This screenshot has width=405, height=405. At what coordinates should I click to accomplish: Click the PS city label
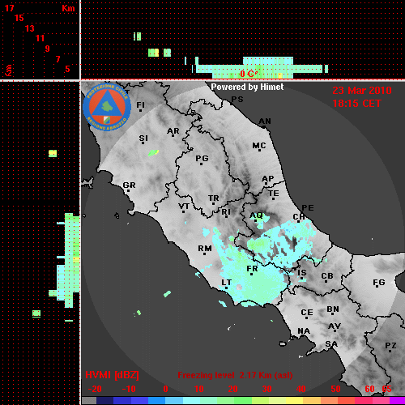(x=237, y=100)
